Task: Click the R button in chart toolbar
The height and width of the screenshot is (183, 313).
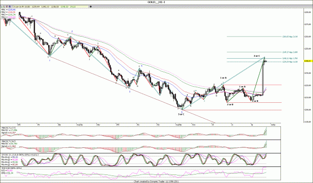Action: click(10, 7)
